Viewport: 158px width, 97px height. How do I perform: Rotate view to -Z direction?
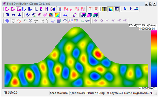click(125, 21)
